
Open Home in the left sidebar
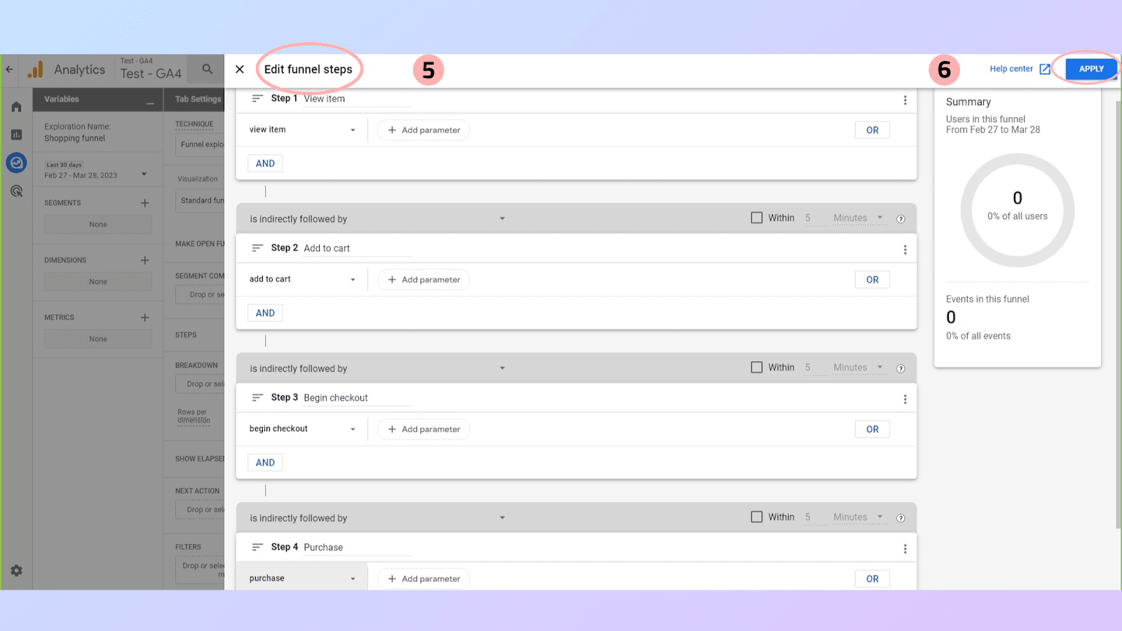(16, 107)
